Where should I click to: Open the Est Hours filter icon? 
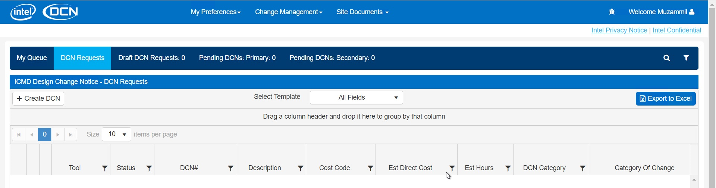point(508,168)
